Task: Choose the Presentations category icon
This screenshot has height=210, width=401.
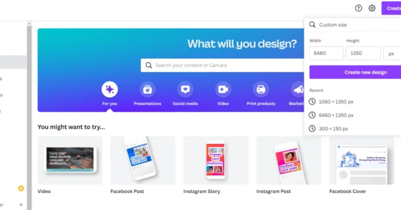Action: click(x=147, y=89)
